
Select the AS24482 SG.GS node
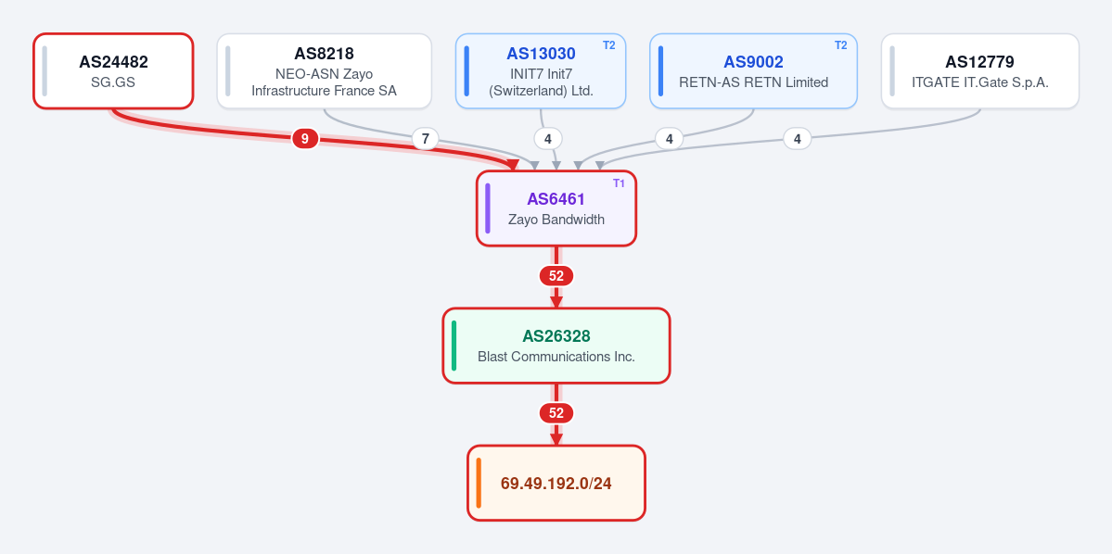(113, 70)
